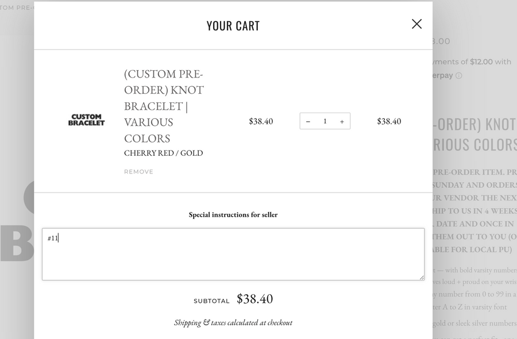This screenshot has width=517, height=339.
Task: Remove the knot bracelet from cart
Action: pyautogui.click(x=138, y=172)
